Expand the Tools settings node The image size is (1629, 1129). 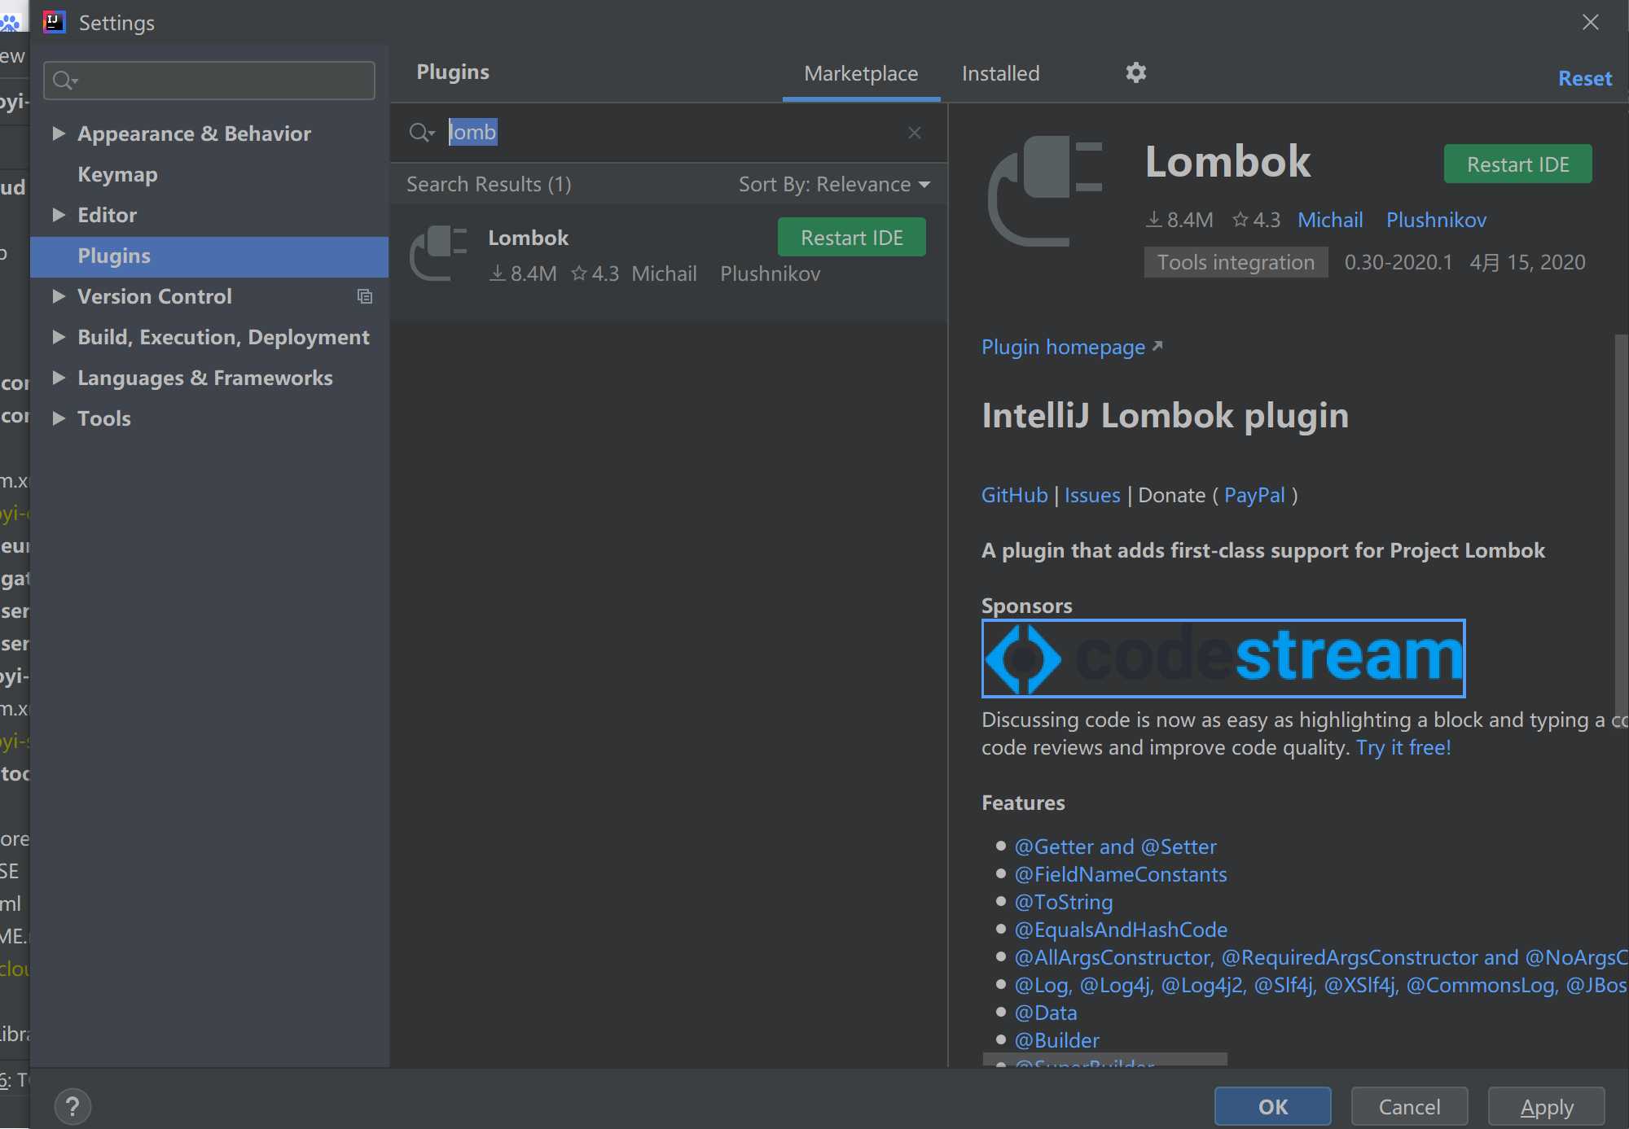[59, 418]
